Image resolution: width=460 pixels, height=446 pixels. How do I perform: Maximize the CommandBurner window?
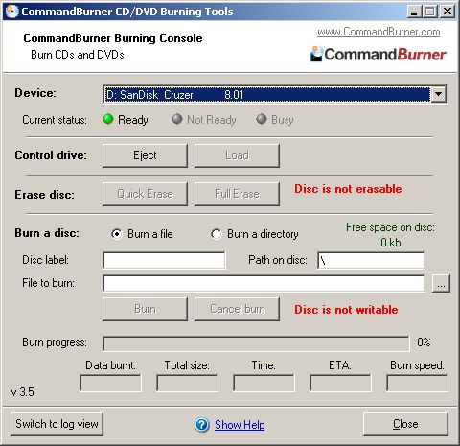point(430,12)
